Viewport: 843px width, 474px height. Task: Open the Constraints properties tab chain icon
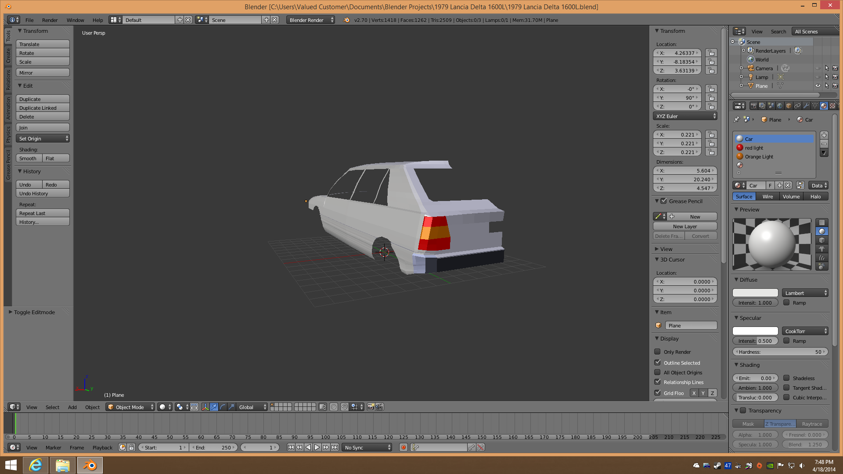point(797,106)
